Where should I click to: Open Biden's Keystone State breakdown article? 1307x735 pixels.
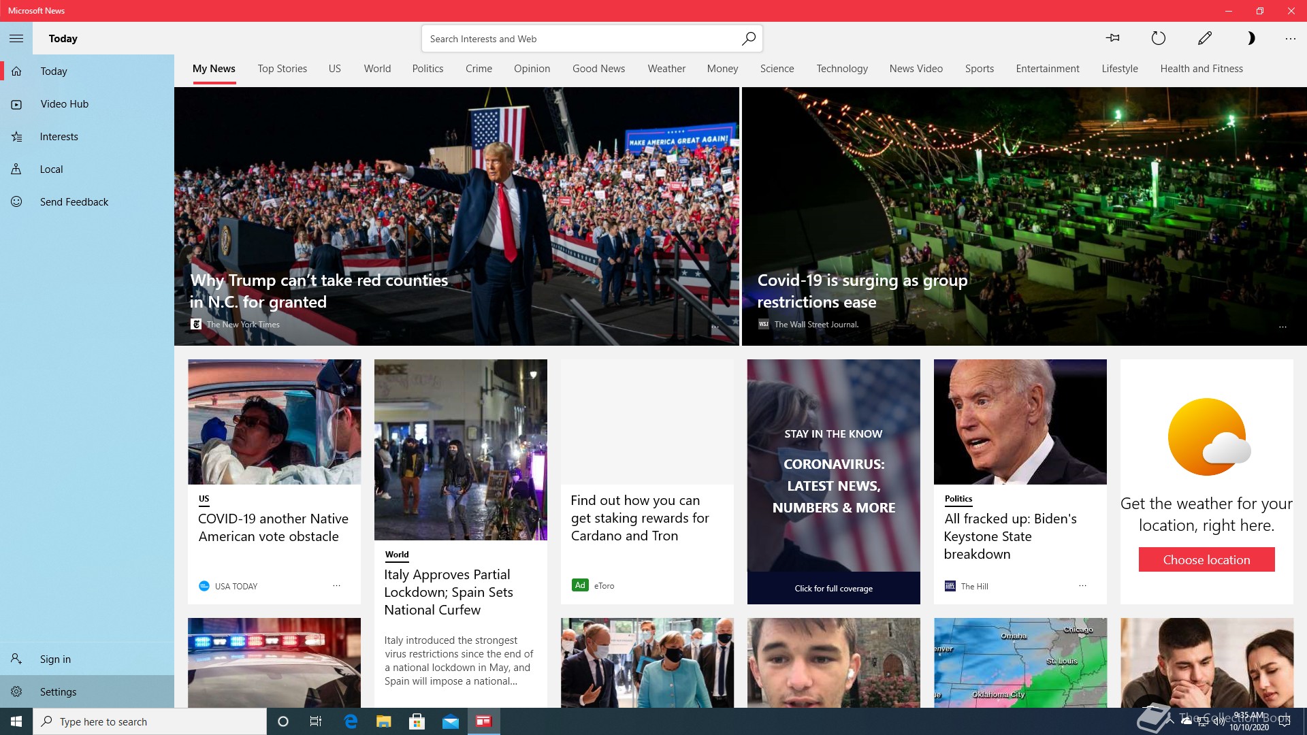tap(1010, 536)
